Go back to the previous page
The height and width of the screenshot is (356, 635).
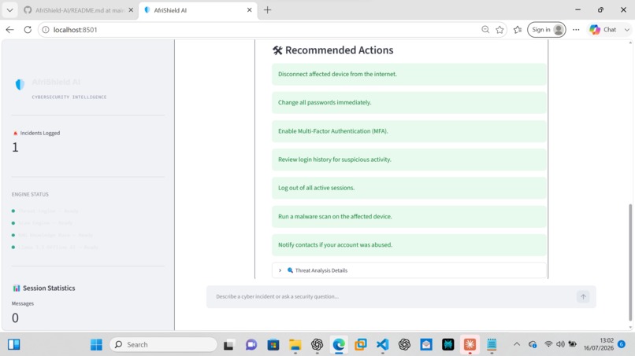[9, 30]
